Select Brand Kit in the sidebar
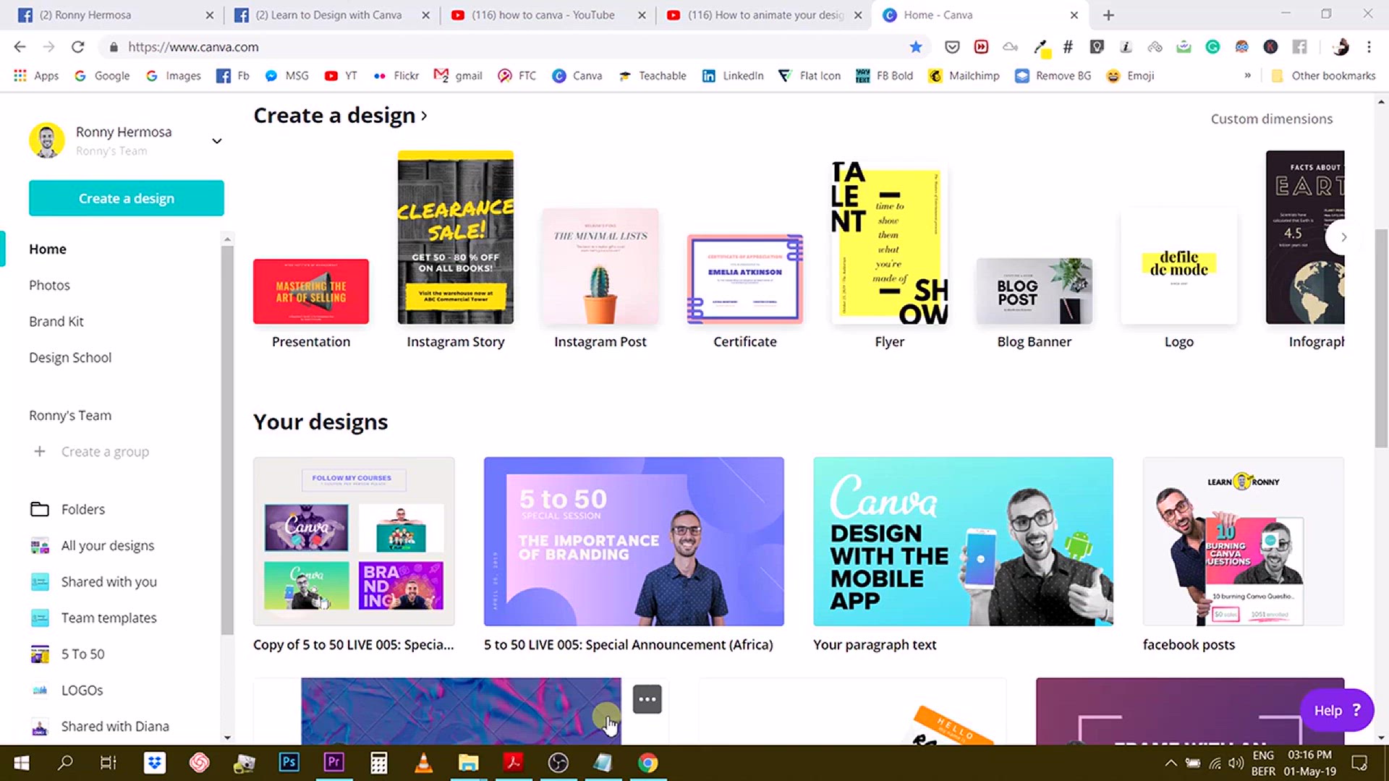Viewport: 1389px width, 781px height. pos(56,321)
